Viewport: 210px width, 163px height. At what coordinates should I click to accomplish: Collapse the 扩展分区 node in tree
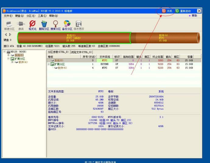coord(9,58)
